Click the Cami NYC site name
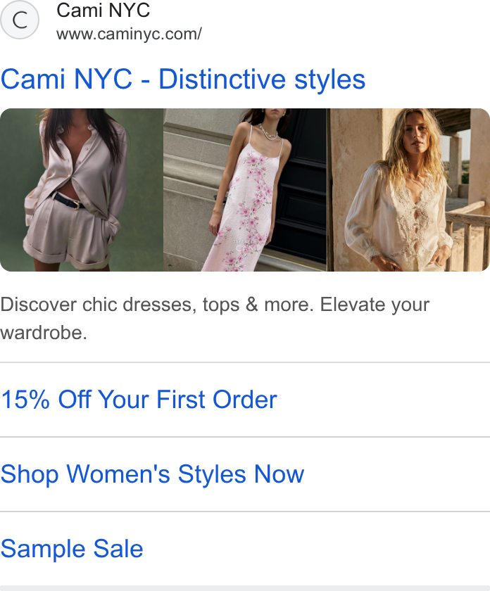 coord(103,10)
